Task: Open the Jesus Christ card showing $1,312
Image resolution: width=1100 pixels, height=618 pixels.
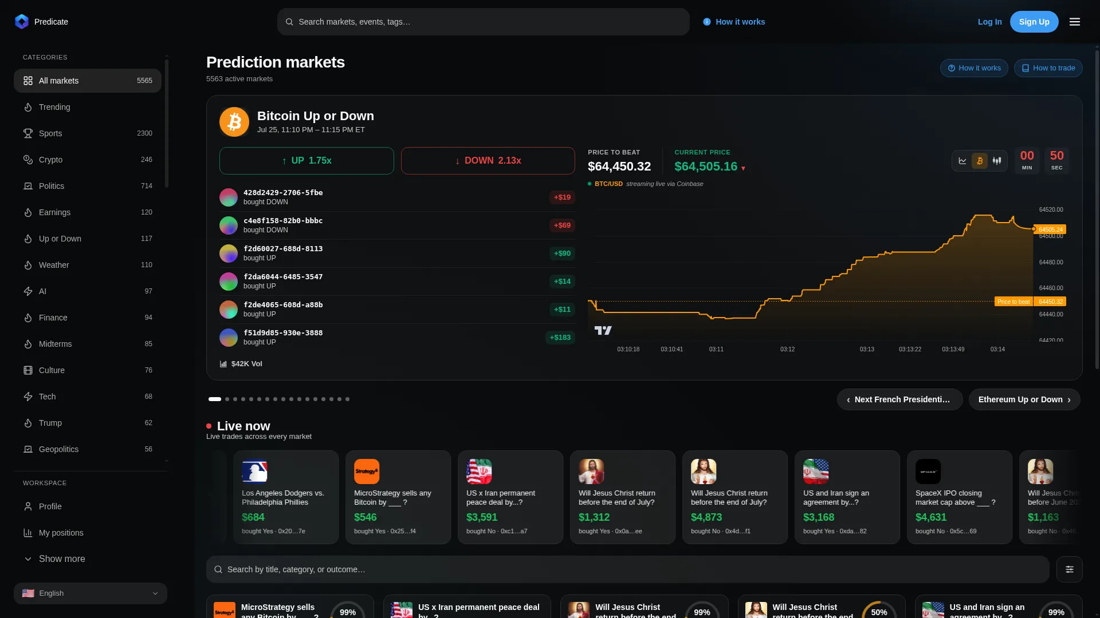Action: 623,497
